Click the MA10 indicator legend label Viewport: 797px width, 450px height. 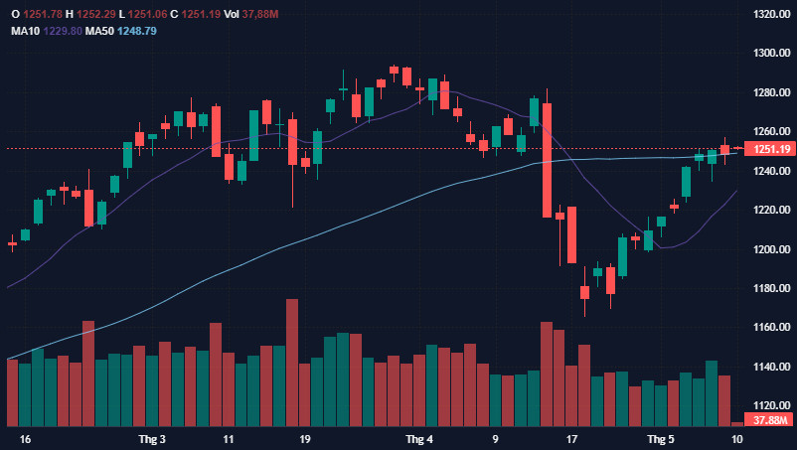tap(25, 31)
